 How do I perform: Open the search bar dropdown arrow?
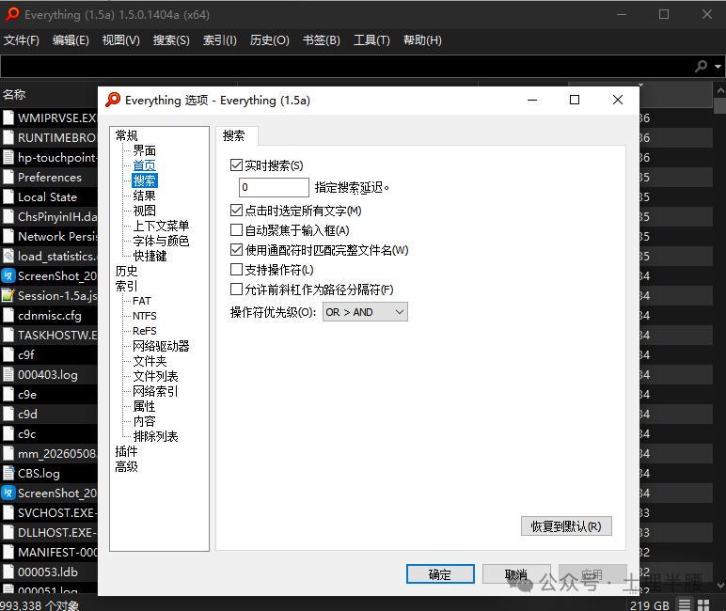coord(718,67)
